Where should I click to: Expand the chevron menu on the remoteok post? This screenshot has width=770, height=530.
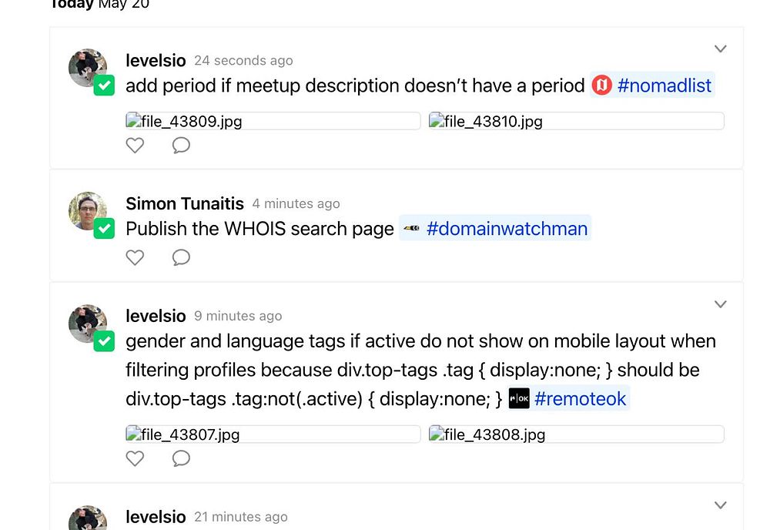coord(721,304)
